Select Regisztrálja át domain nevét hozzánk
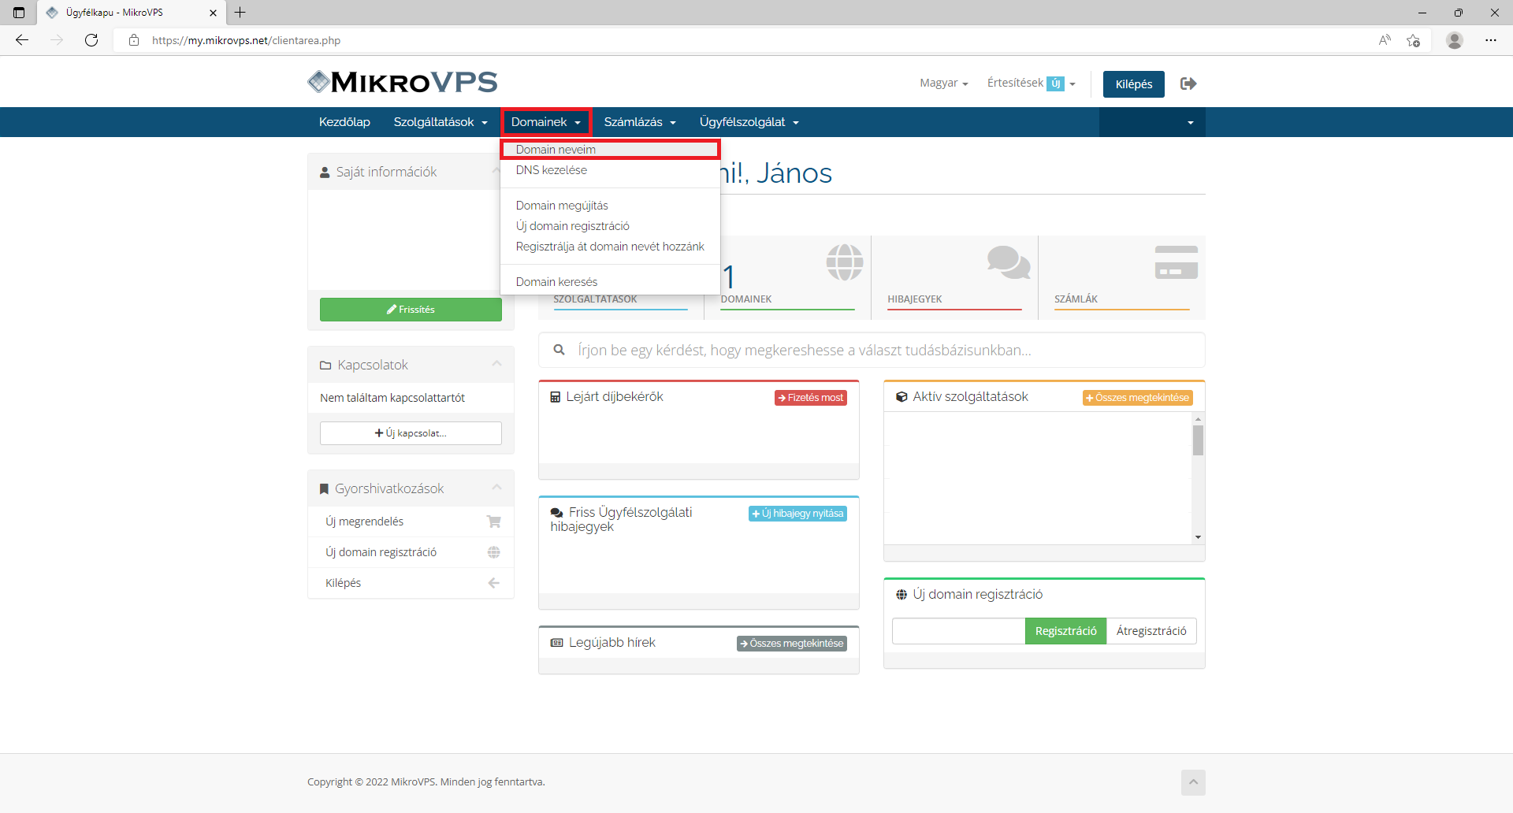1513x813 pixels. [x=610, y=247]
